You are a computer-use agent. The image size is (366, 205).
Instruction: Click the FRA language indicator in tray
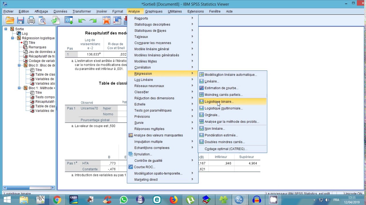click(336, 200)
